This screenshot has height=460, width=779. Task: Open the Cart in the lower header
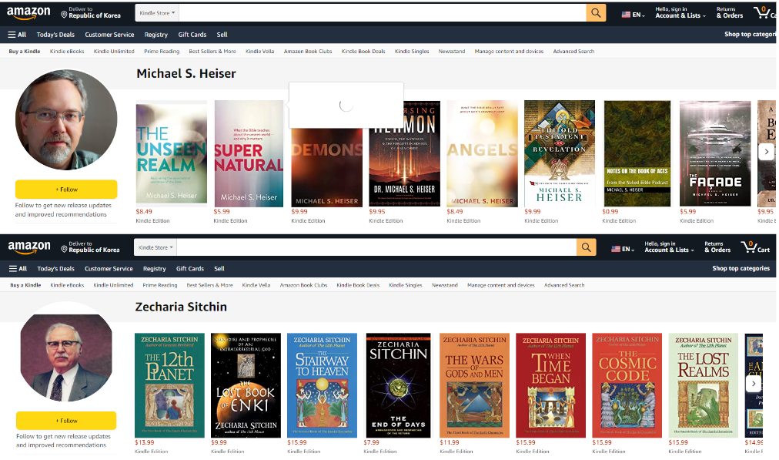pyautogui.click(x=755, y=247)
